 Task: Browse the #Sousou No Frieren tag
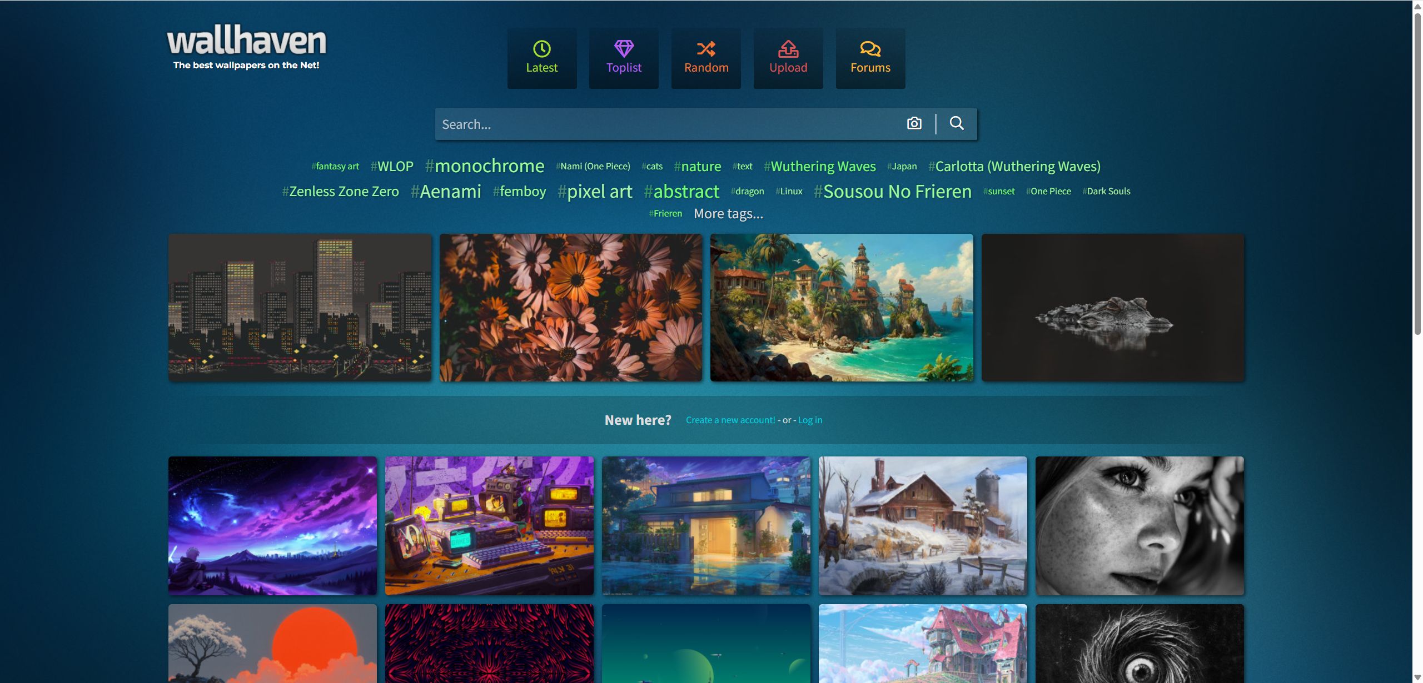pos(893,191)
